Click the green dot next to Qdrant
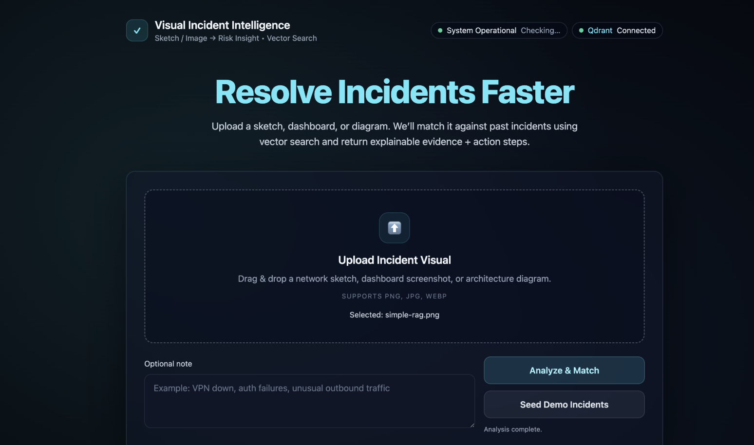The height and width of the screenshot is (445, 754). 581,30
